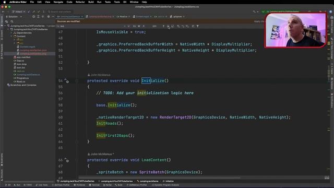Screen dimensions: 334x188
Task: Hide the Solution panel with minus icon
Action: [x=53, y=17]
